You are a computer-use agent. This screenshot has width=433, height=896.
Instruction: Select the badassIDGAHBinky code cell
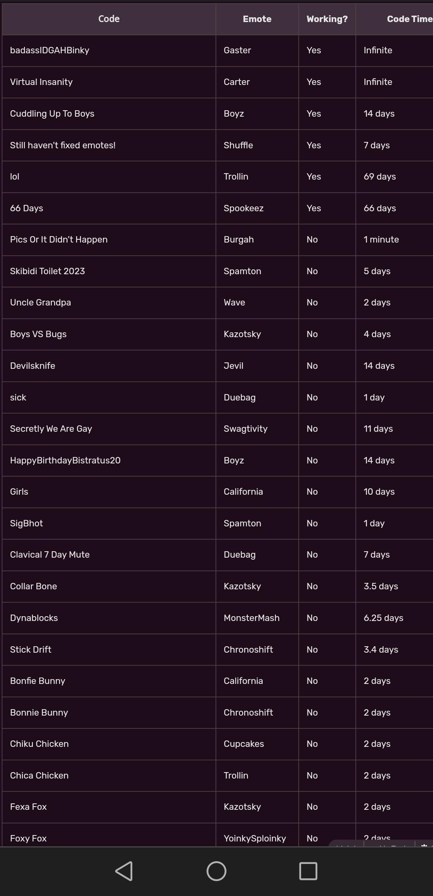coord(50,51)
